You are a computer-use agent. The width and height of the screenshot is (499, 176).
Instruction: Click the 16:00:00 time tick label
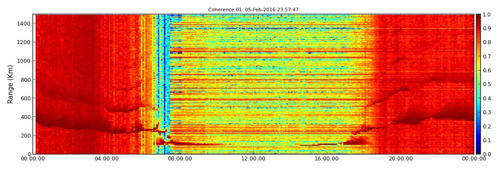pyautogui.click(x=327, y=159)
